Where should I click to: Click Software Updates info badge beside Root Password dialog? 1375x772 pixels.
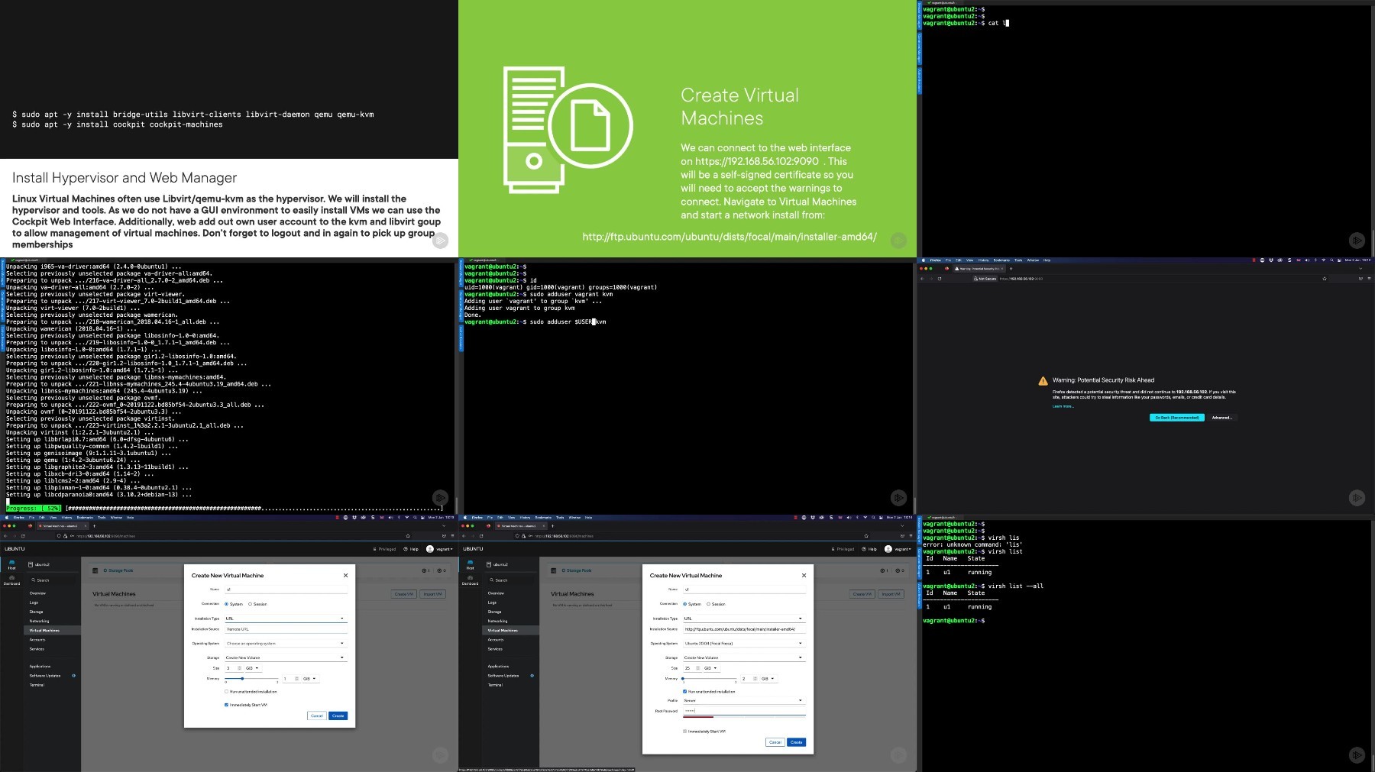tap(532, 676)
